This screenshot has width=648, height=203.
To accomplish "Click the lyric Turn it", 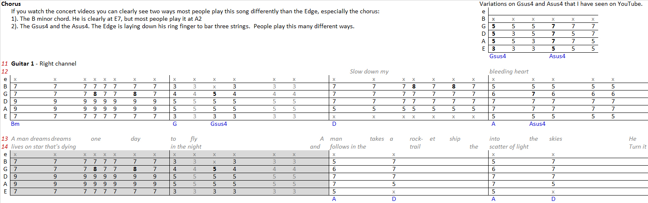I will click(x=638, y=147).
